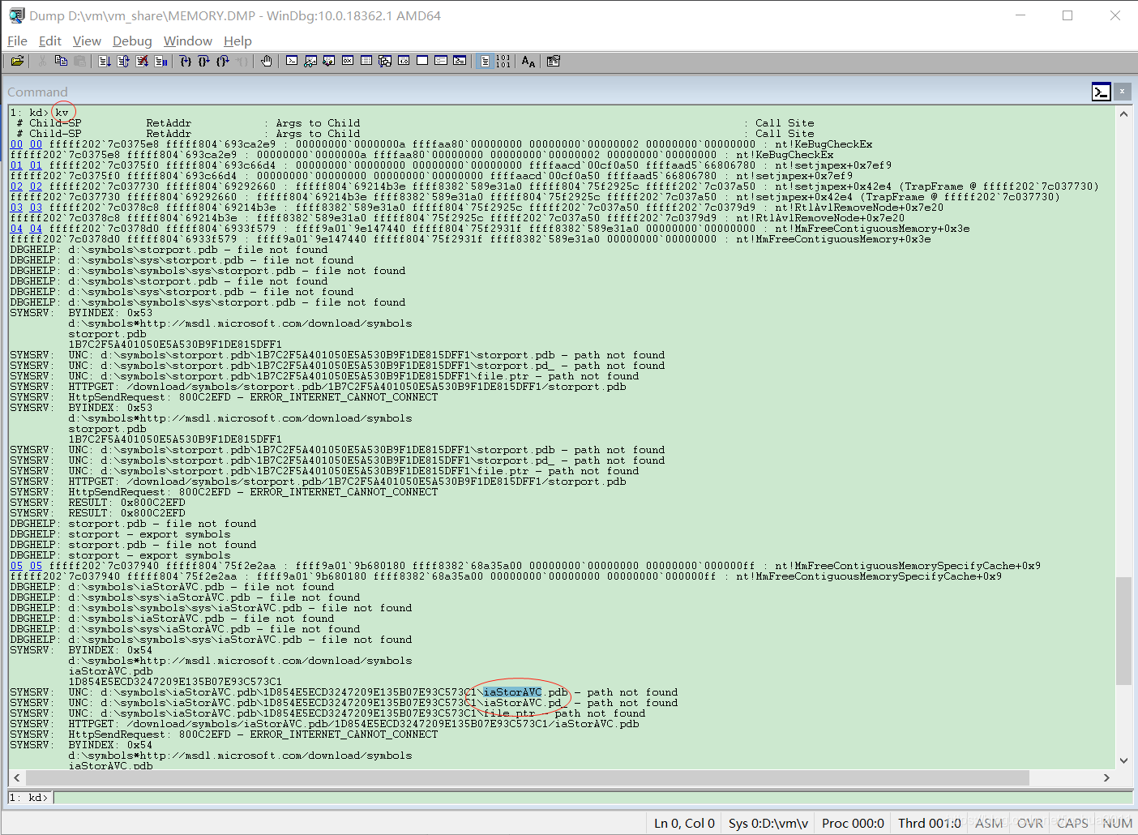Open the Processes and Threads icon
Viewport: 1138px width, 835px height.
(x=441, y=61)
